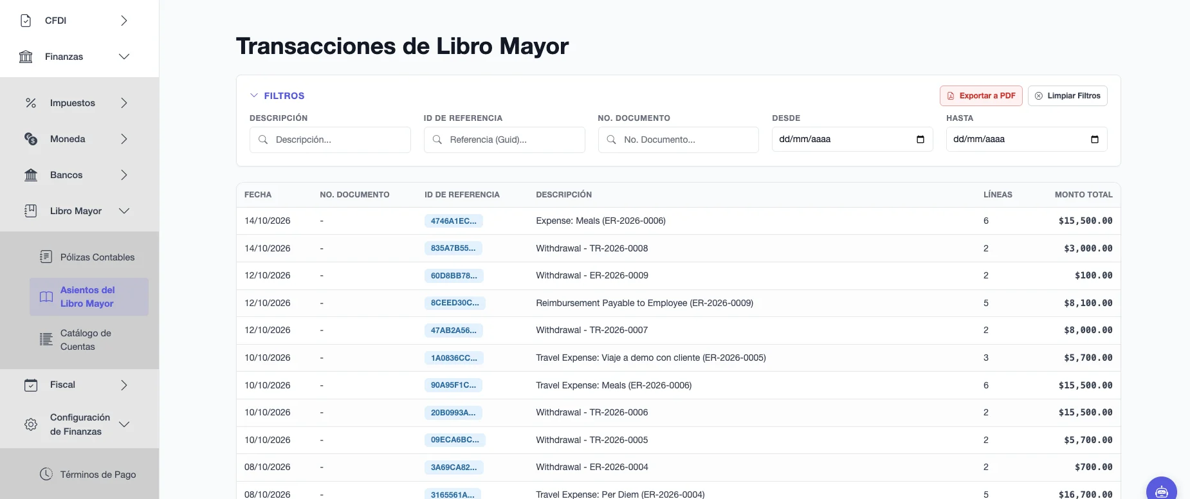Expand the Bancos submenu chevron
This screenshot has width=1190, height=499.
tap(124, 175)
